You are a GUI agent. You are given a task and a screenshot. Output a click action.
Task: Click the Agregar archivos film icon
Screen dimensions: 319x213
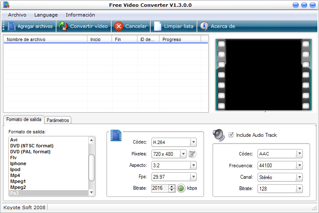pyautogui.click(x=11, y=26)
